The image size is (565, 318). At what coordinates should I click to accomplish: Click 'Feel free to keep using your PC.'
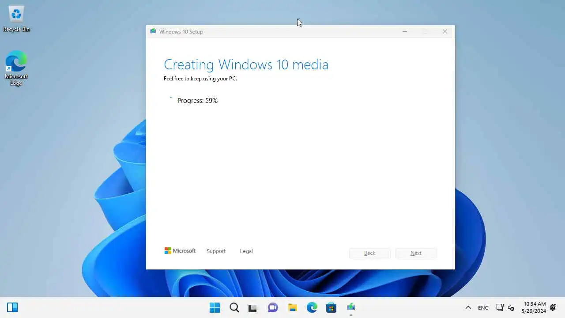pos(200,79)
